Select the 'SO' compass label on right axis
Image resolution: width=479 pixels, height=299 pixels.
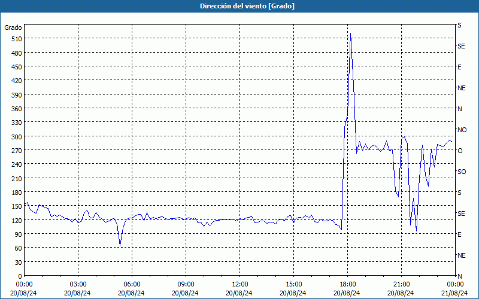click(462, 172)
